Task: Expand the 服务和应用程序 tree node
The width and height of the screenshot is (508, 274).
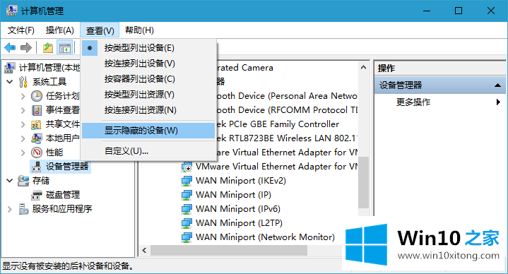Action: point(10,209)
